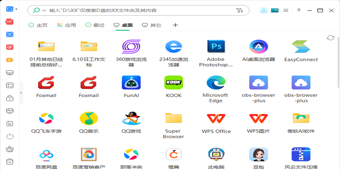The width and height of the screenshot is (340, 170).
Task: Switch to the 其它 tab
Action: pos(152,25)
